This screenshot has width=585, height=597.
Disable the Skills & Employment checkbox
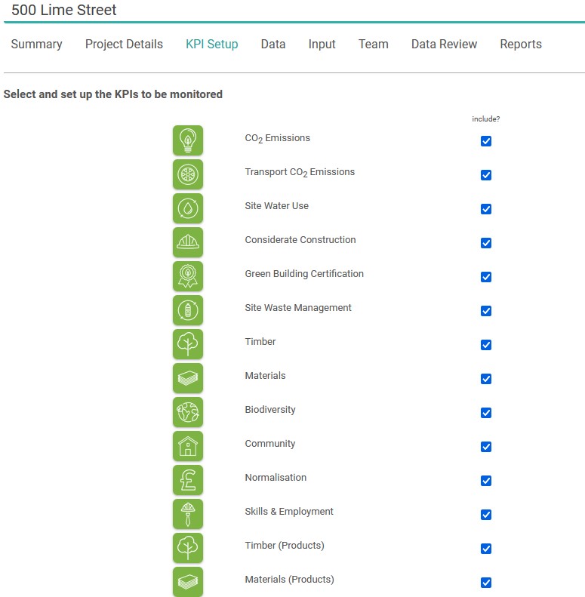tap(486, 515)
